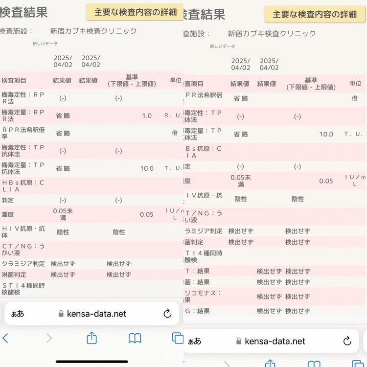Tap the reload icon in left address bar

167,314
